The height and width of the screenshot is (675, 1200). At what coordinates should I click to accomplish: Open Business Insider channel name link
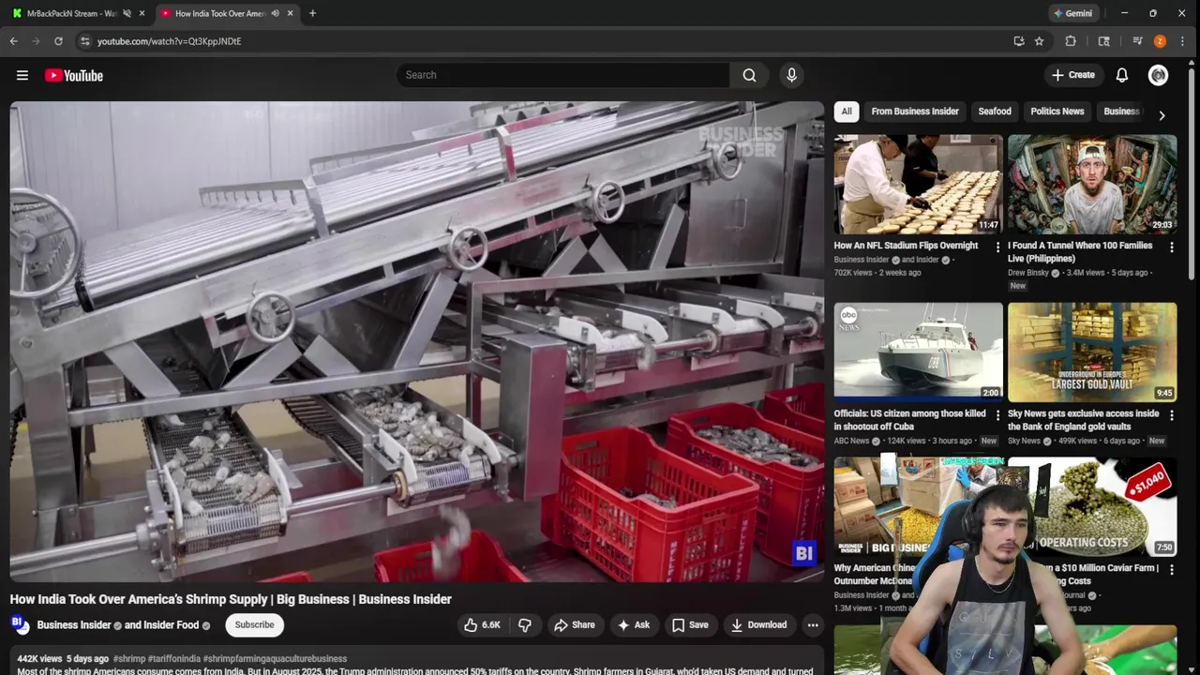(x=74, y=625)
